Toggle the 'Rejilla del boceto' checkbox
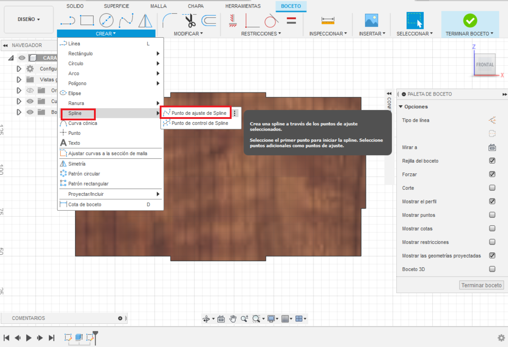508x347 pixels. 492,160
